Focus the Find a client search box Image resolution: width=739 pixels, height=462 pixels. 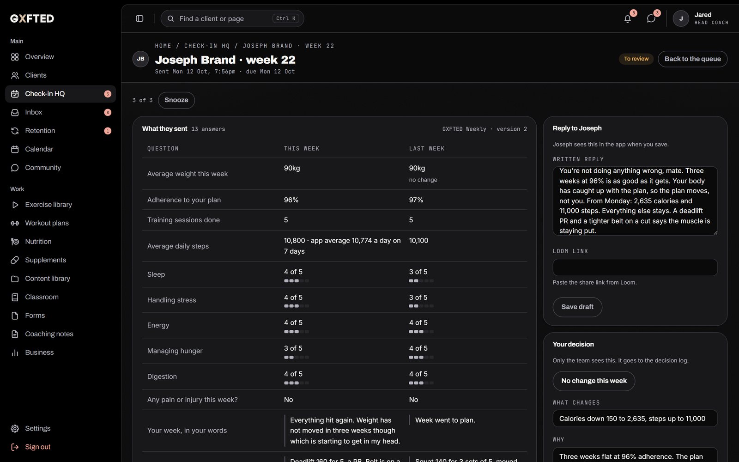tap(232, 18)
